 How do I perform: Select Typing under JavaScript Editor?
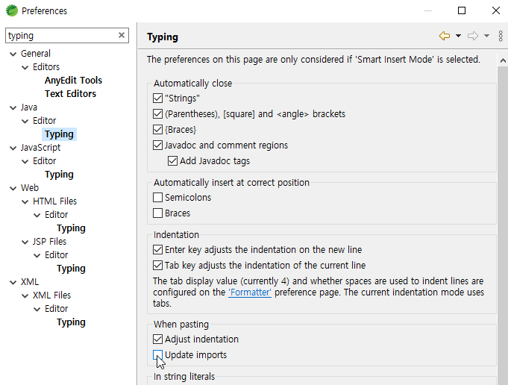(59, 175)
